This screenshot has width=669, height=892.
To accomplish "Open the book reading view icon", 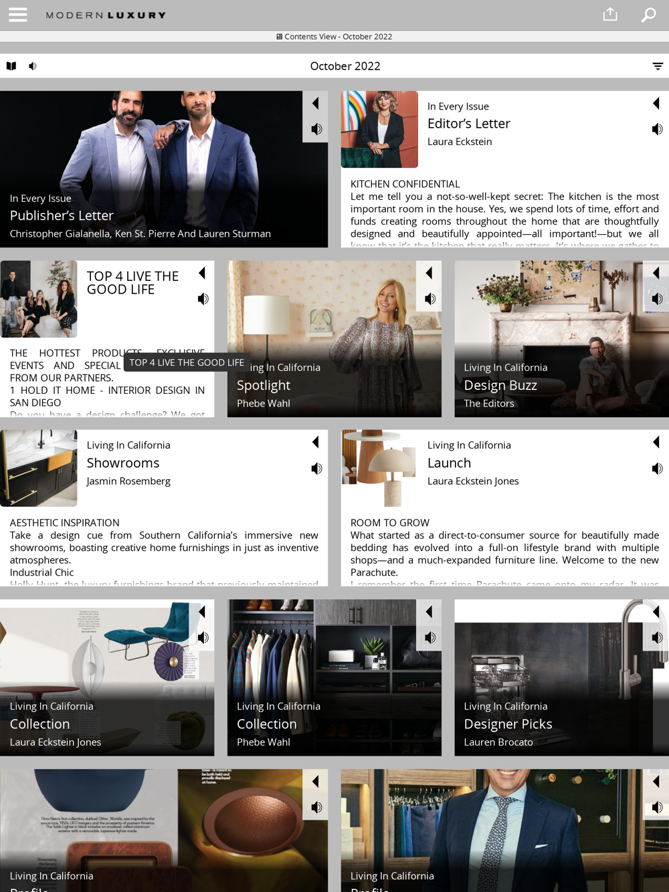I will [11, 66].
